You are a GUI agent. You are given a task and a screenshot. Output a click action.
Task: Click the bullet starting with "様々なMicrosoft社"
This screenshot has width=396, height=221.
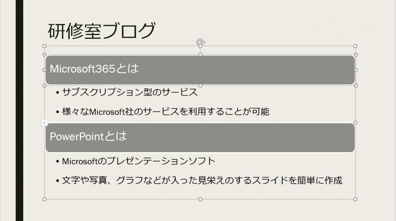click(x=166, y=111)
